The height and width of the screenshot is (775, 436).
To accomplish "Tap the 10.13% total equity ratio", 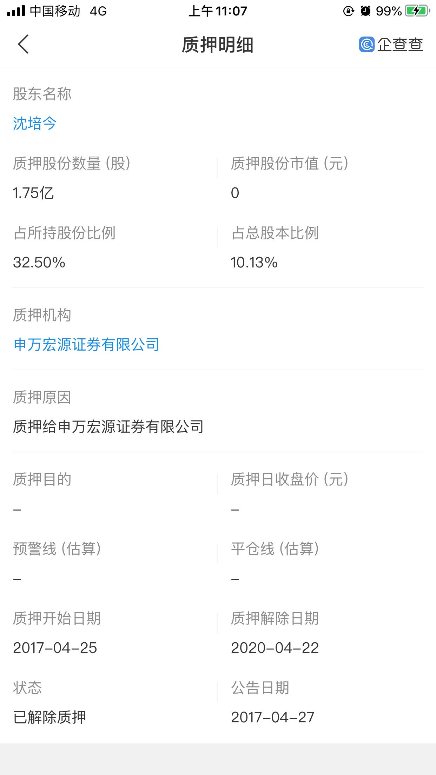I will pyautogui.click(x=254, y=263).
